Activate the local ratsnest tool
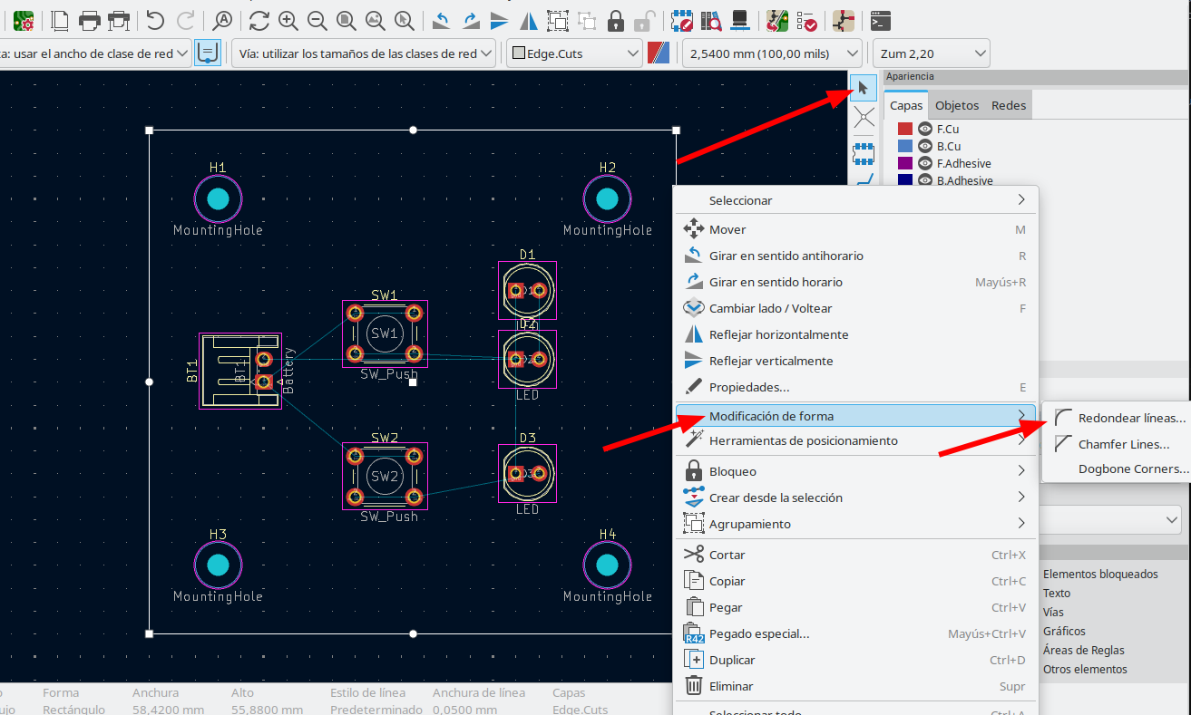Viewport: 1191px width, 715px height. pyautogui.click(x=864, y=117)
